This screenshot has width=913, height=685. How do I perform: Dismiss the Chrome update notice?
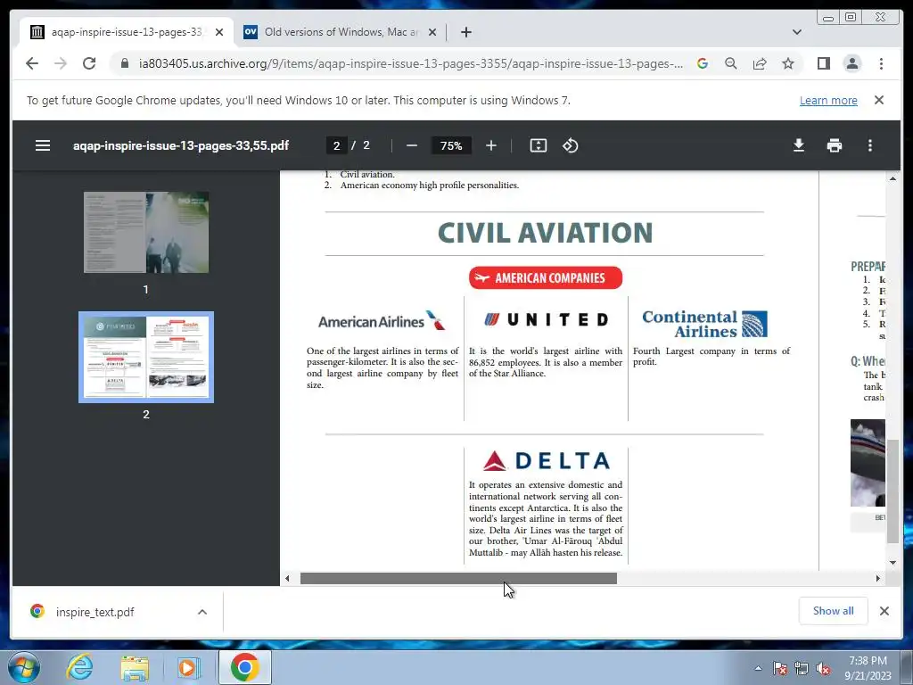click(x=878, y=100)
